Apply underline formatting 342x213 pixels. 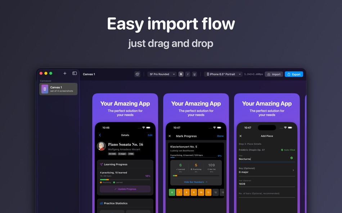click(194, 74)
